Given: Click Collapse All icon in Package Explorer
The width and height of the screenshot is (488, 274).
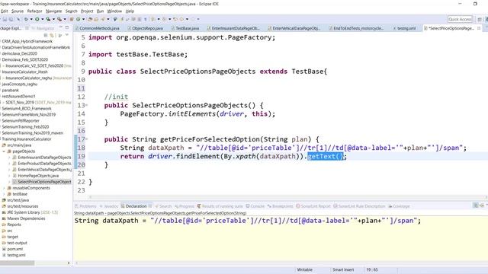Looking at the screenshot, I should [x=46, y=36].
